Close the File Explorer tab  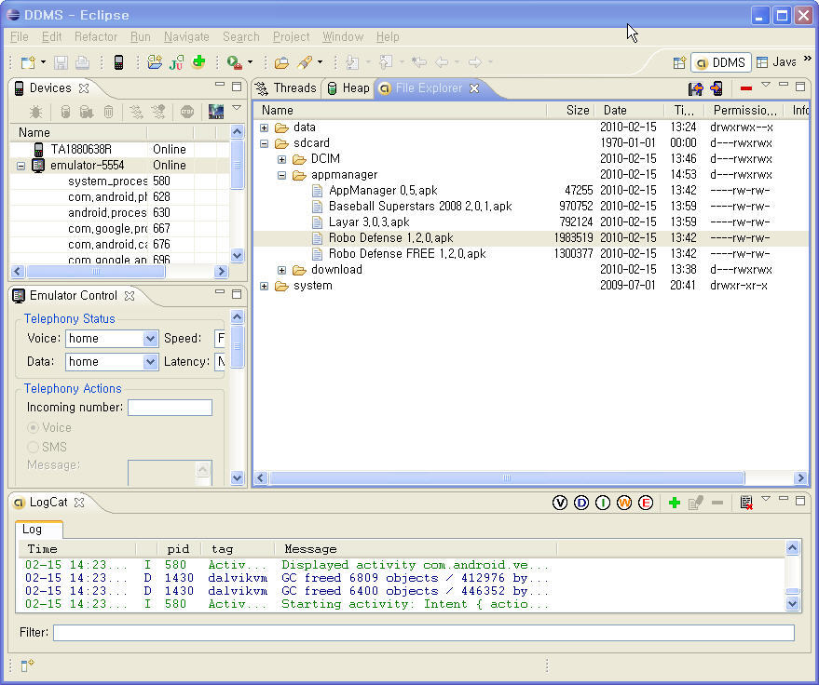tap(474, 88)
